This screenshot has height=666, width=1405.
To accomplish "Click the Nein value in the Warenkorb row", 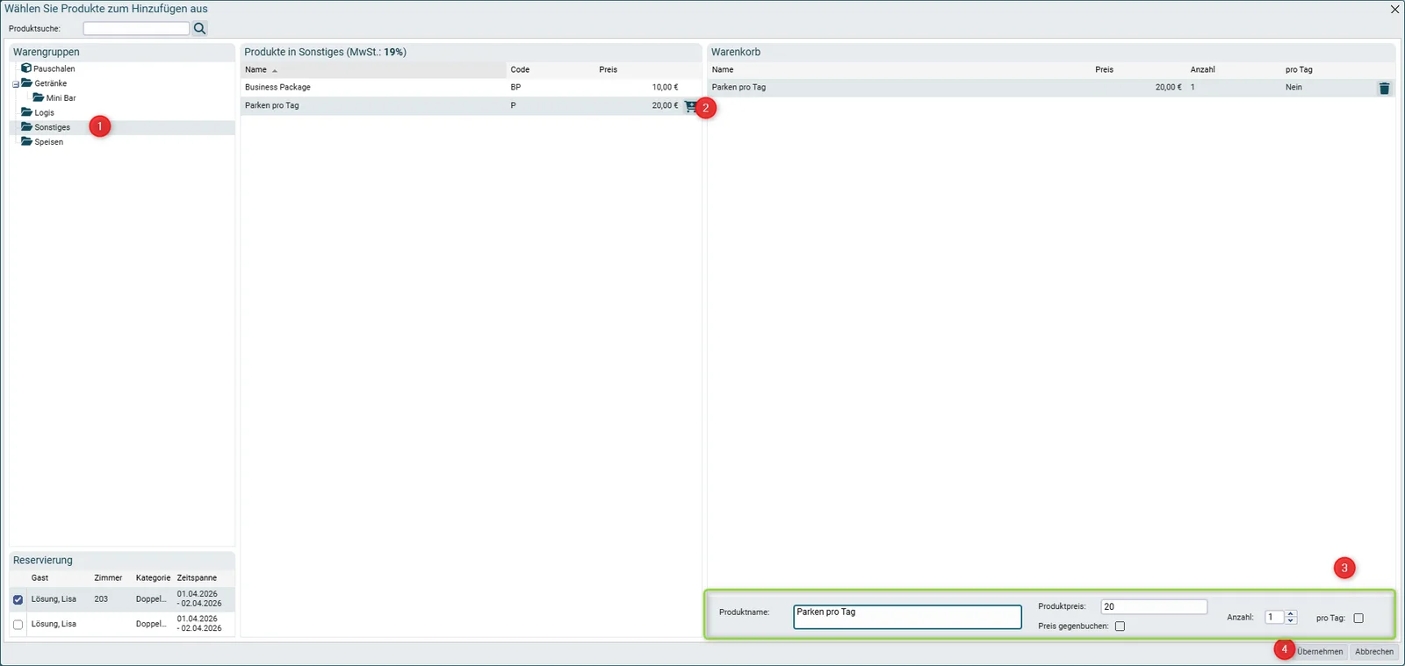I will 1293,87.
